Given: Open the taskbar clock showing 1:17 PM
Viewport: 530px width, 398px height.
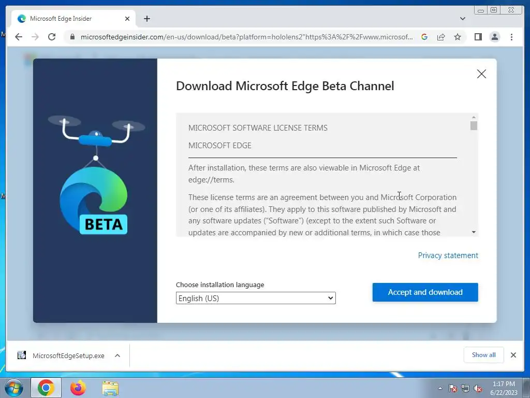Looking at the screenshot, I should (504, 388).
